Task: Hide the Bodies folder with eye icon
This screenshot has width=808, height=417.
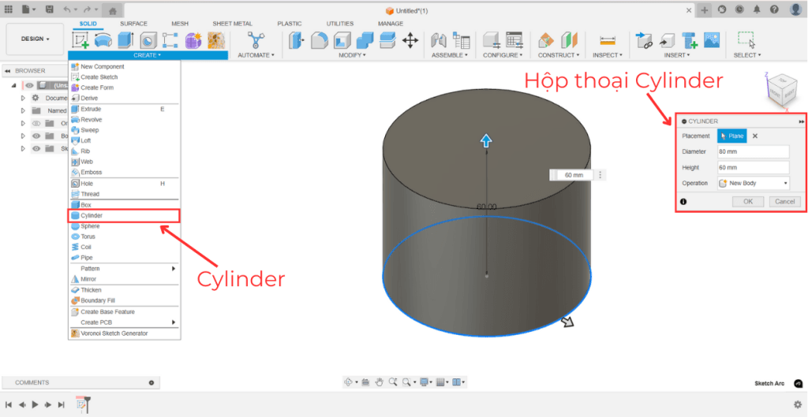Action: click(36, 136)
